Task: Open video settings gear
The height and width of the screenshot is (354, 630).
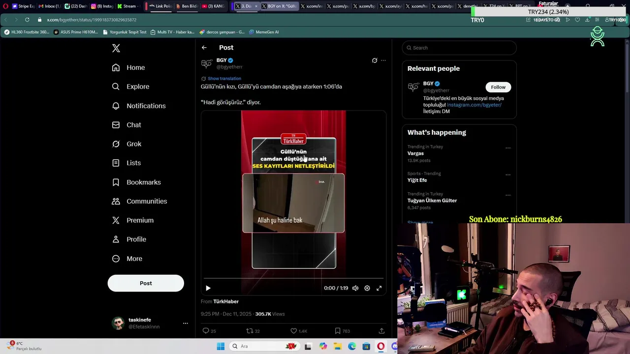Action: (x=367, y=288)
